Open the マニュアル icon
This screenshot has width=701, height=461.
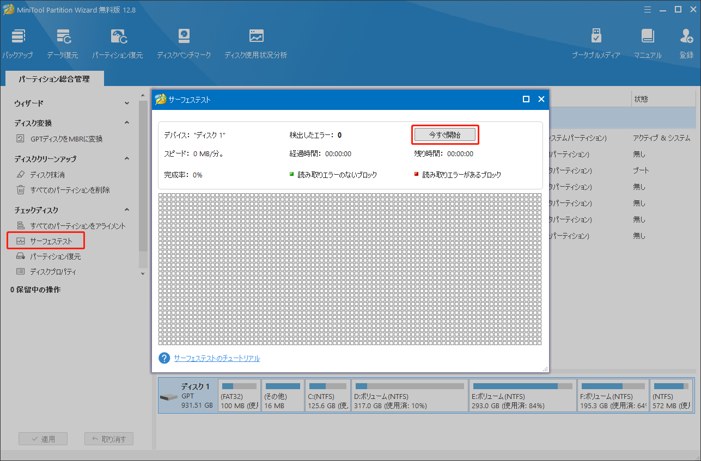coord(648,36)
